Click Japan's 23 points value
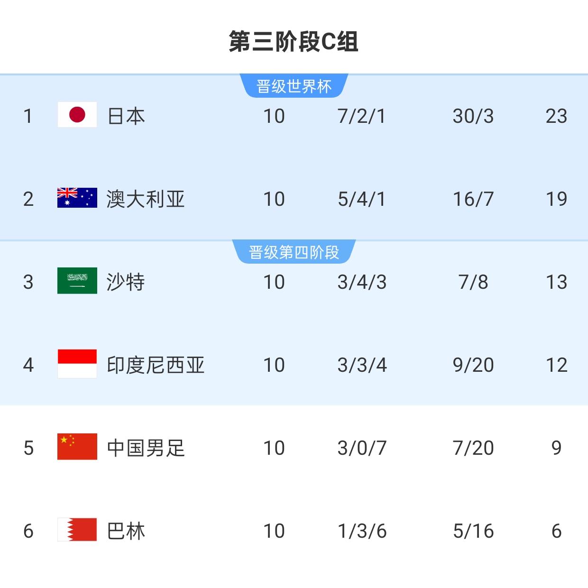This screenshot has height=588, width=588. [x=556, y=116]
